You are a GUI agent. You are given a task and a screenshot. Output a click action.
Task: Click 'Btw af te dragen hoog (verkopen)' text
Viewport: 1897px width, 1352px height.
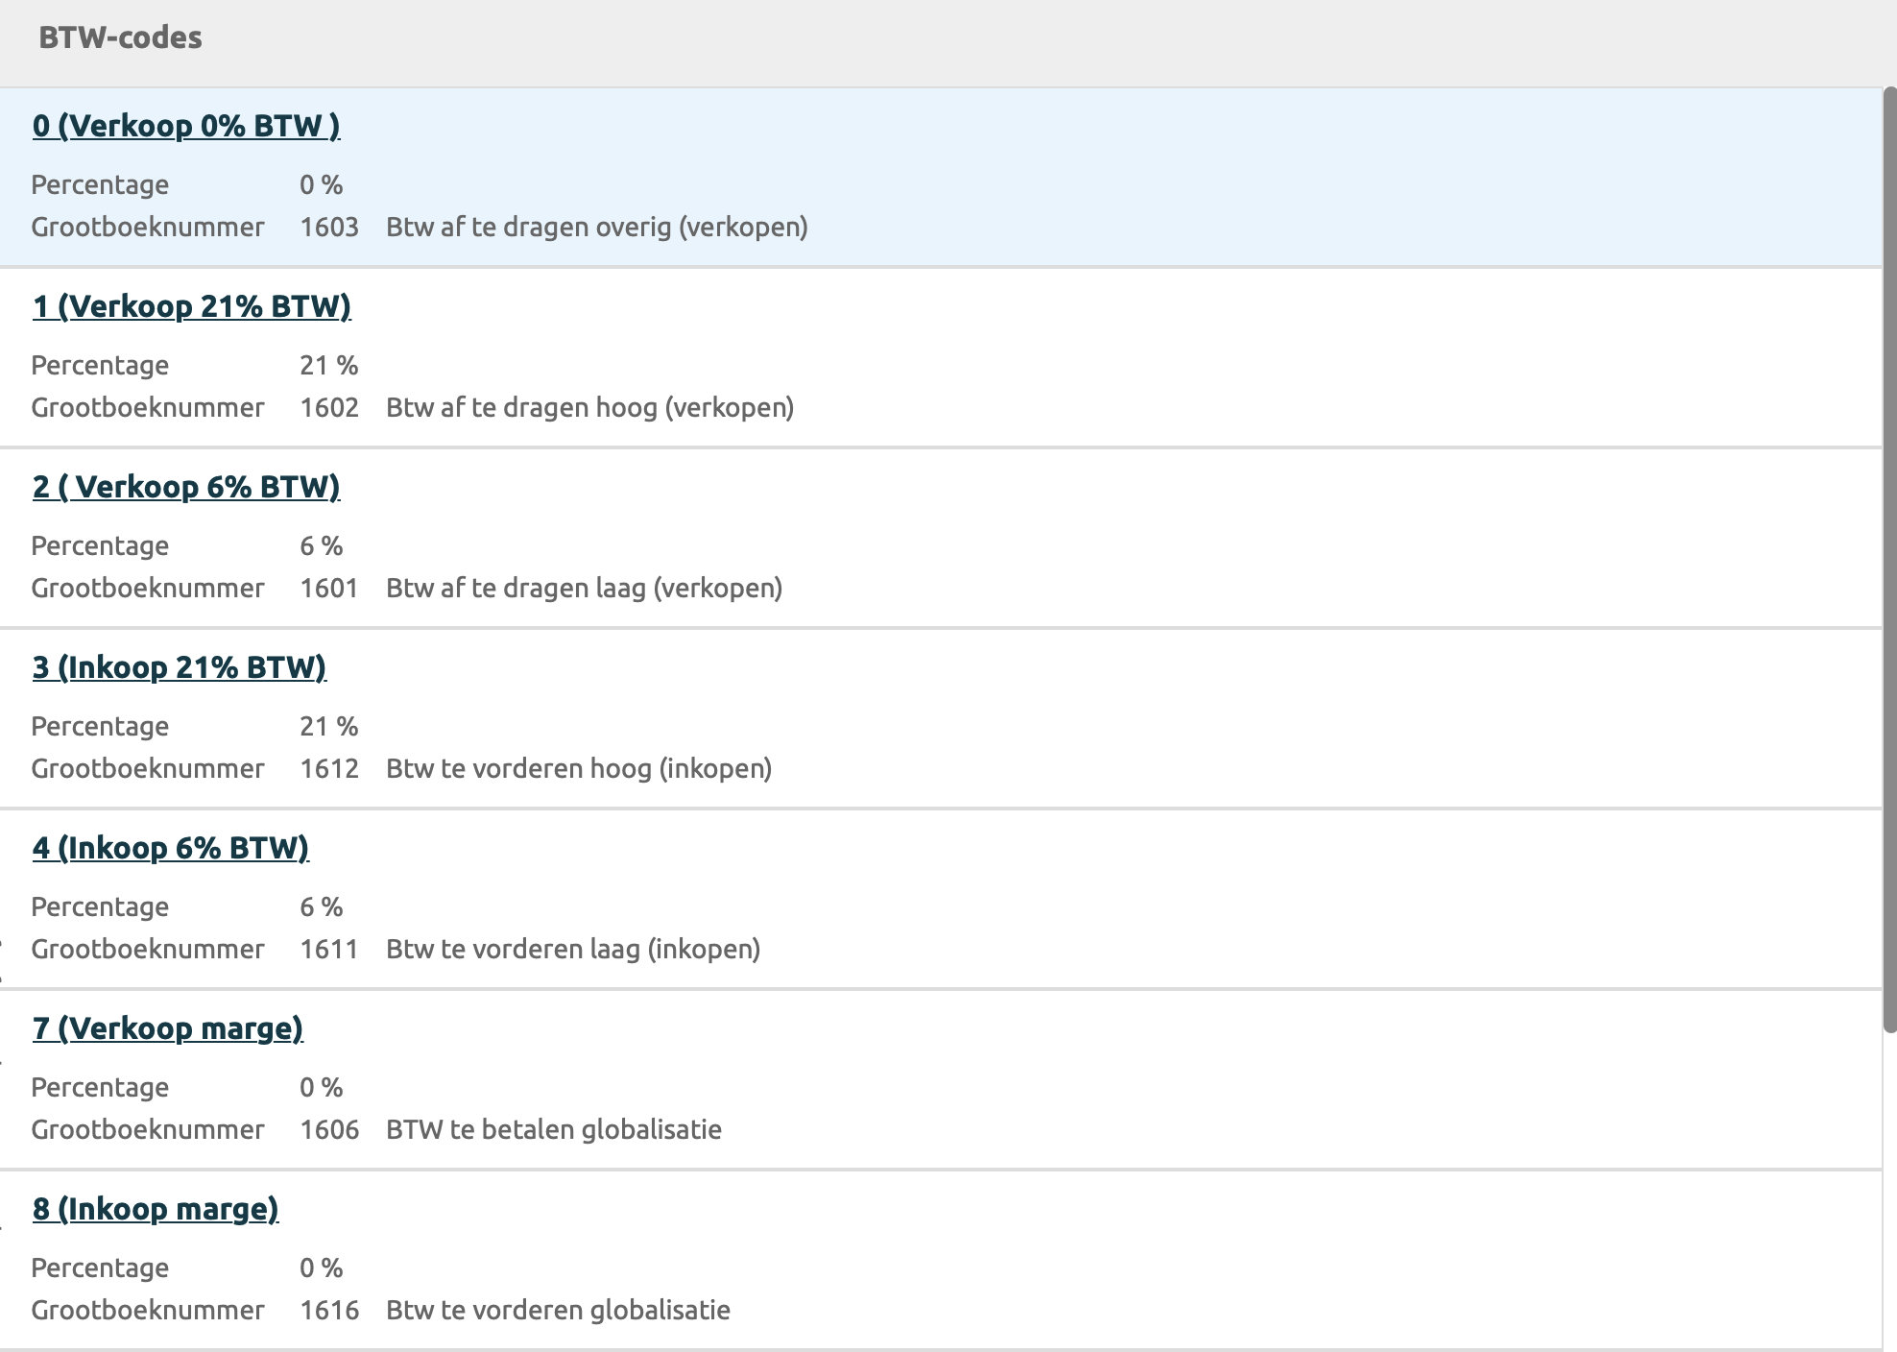pos(589,408)
